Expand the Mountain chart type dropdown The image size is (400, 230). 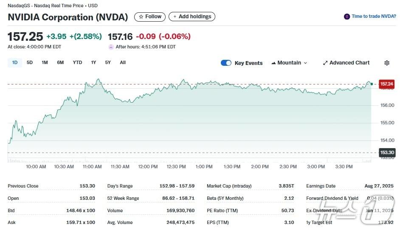click(x=304, y=63)
